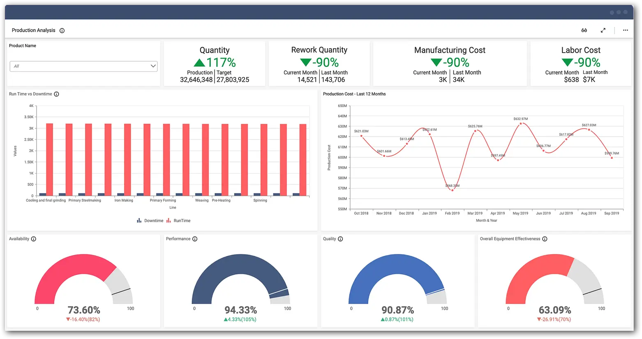The image size is (642, 339).
Task: Open the three-dot more options menu
Action: click(x=625, y=30)
